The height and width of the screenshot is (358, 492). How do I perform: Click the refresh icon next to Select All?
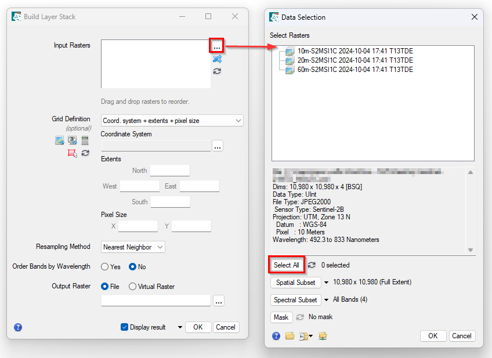(x=312, y=265)
